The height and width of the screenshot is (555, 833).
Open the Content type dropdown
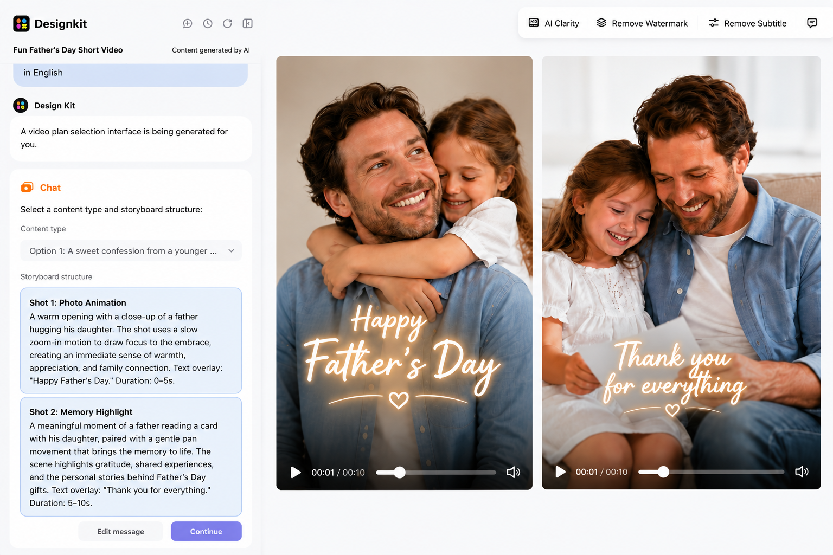[x=131, y=251]
